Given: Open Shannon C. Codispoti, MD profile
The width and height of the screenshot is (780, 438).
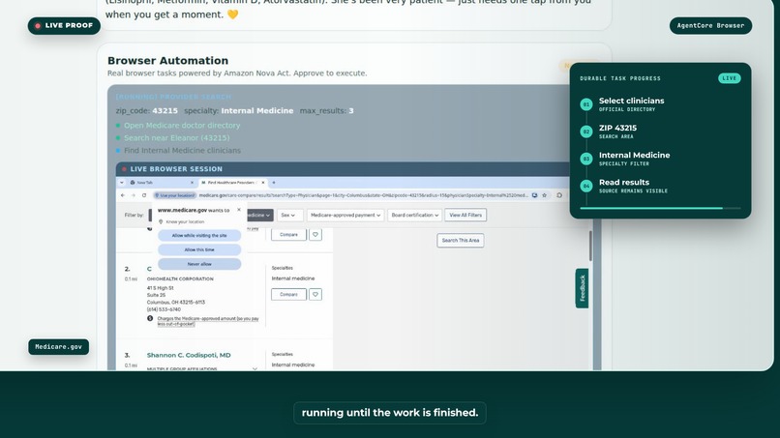Looking at the screenshot, I should [x=189, y=355].
